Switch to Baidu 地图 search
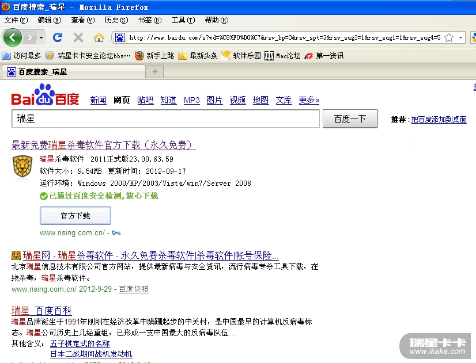476x363 pixels. pyautogui.click(x=261, y=100)
